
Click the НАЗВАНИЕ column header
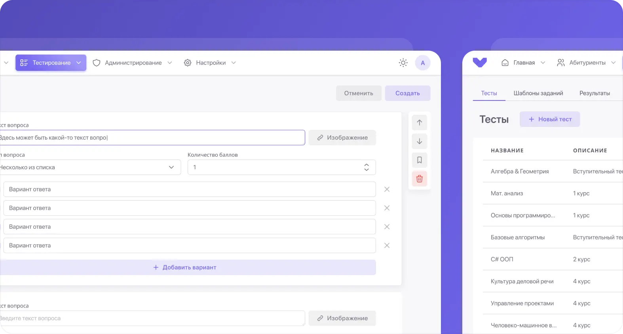tap(507, 150)
